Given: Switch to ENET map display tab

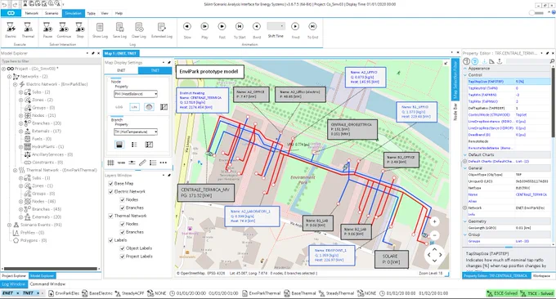Looking at the screenshot, I should pyautogui.click(x=121, y=70).
